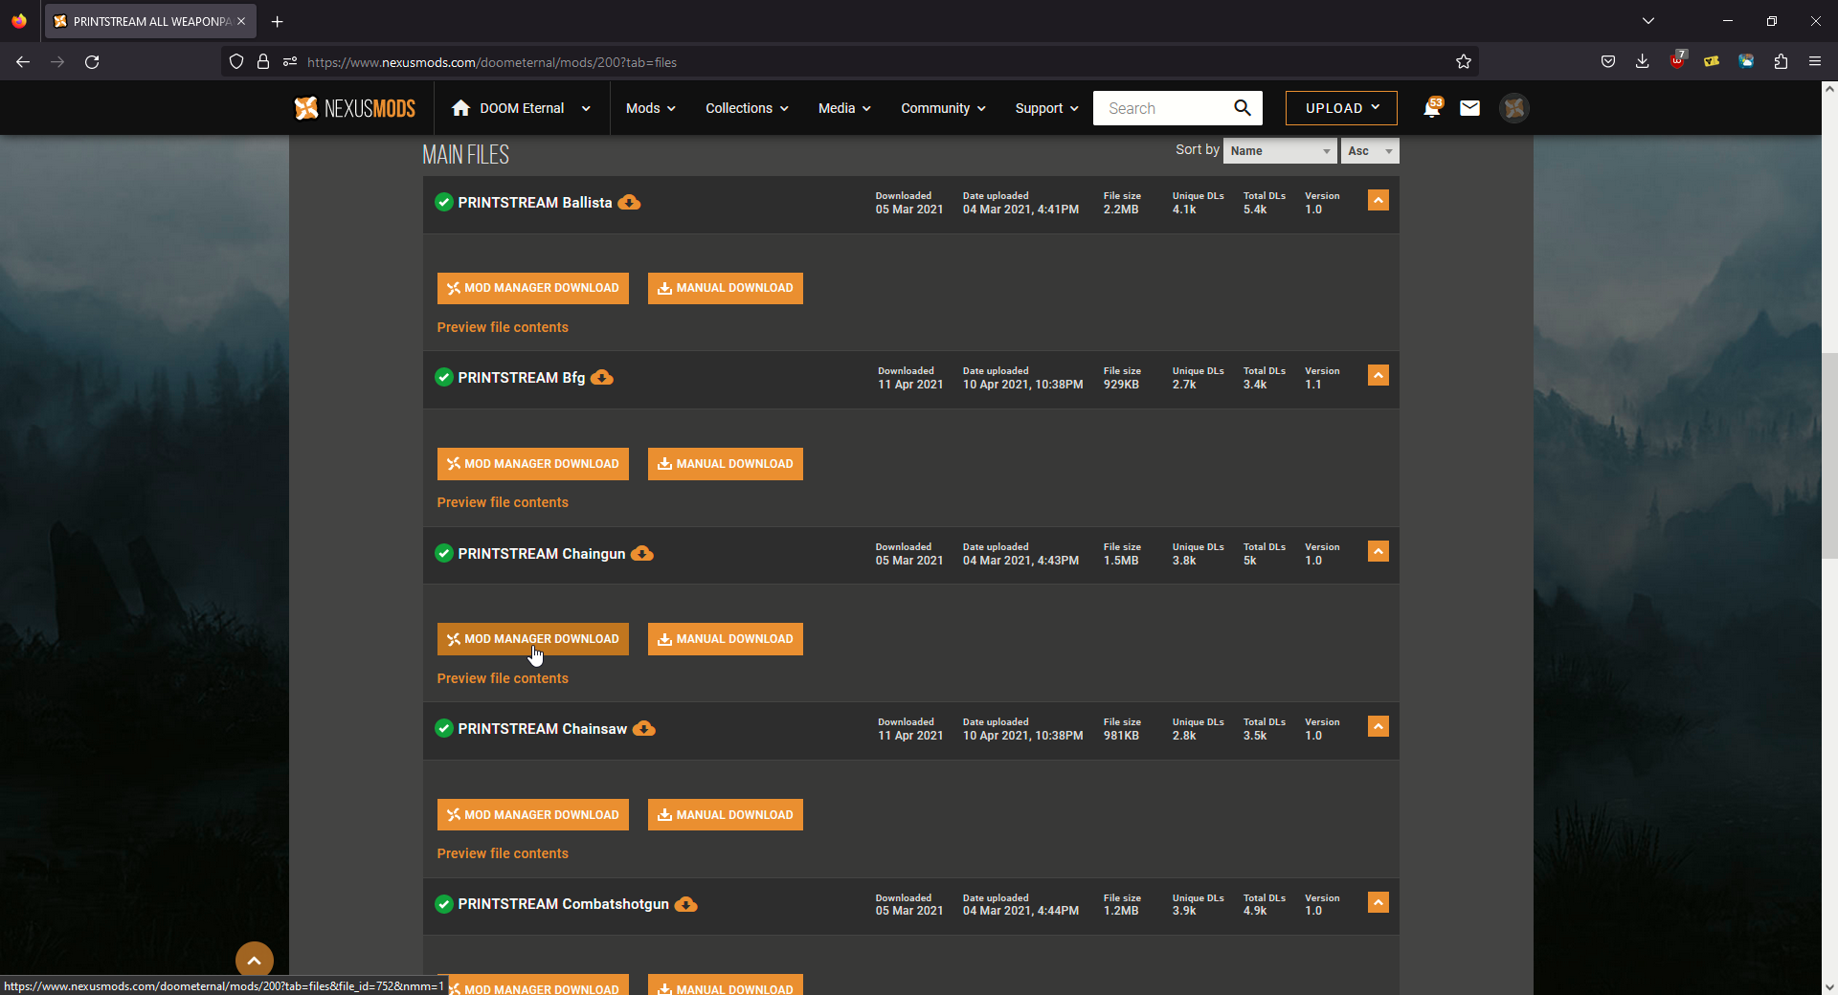The width and height of the screenshot is (1838, 995).
Task: Collapse the PRINTSTREAM Chainsaw file entry
Action: [x=1378, y=726]
